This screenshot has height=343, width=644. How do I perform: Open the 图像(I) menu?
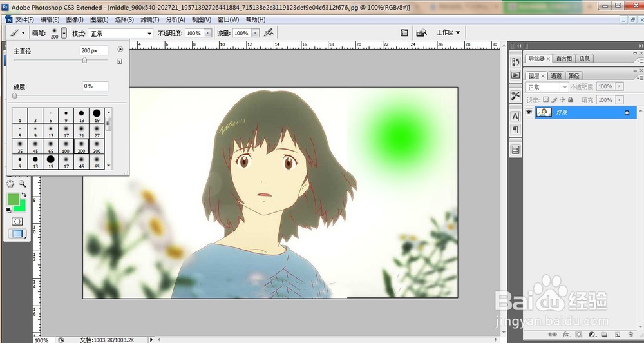[x=75, y=19]
